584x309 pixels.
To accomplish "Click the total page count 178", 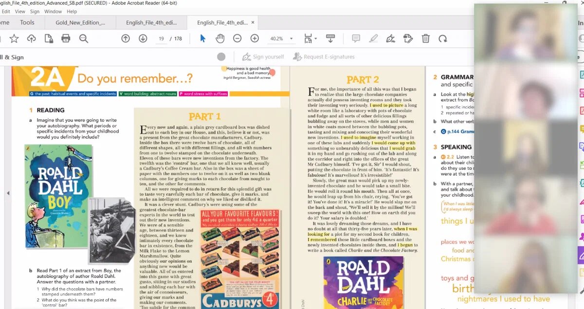I will 178,38.
